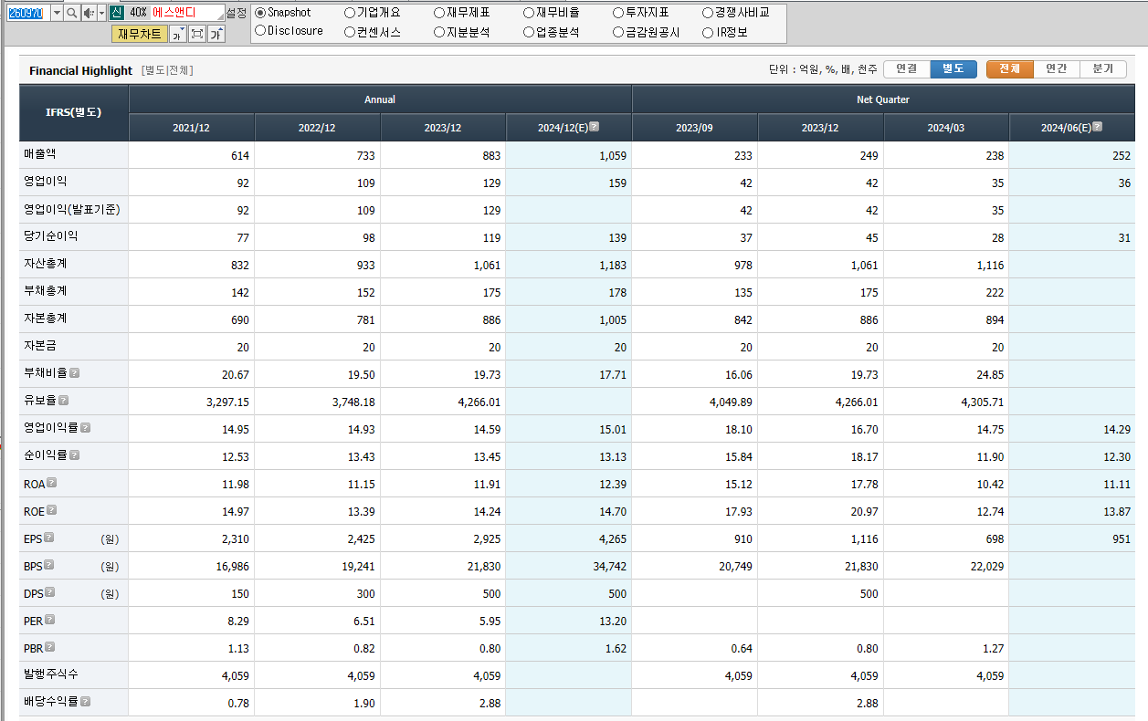The image size is (1148, 721).
Task: Click the help icon beside EPS
Action: [49, 538]
